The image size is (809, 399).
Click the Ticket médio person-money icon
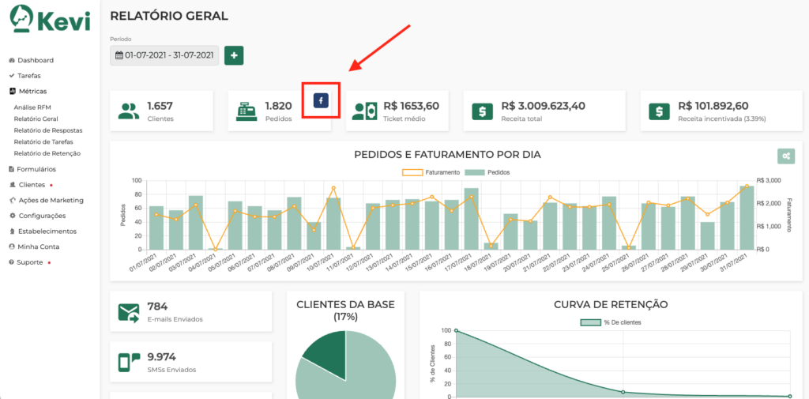click(x=365, y=111)
